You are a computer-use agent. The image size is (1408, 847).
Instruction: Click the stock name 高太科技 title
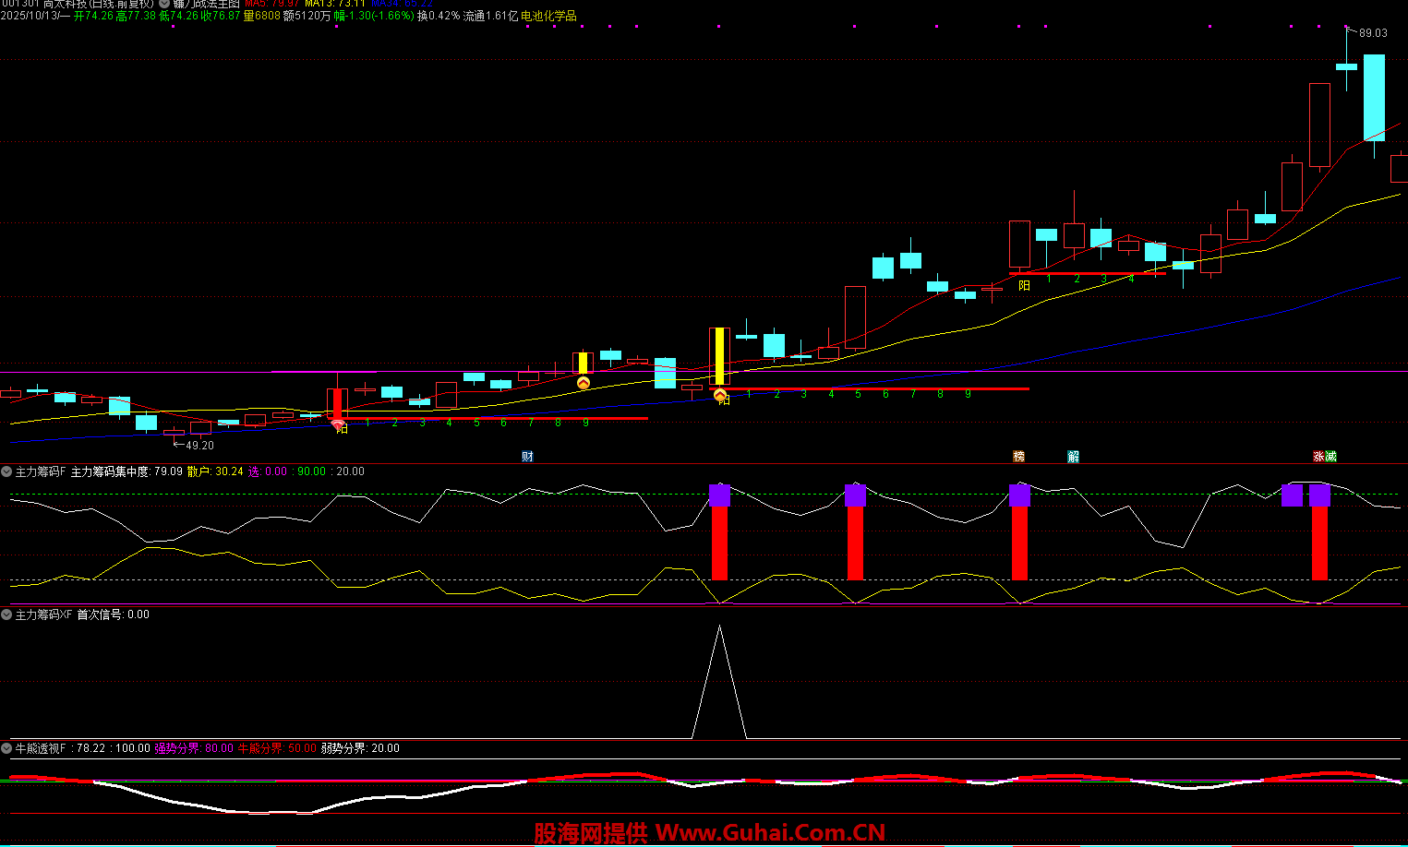click(64, 4)
